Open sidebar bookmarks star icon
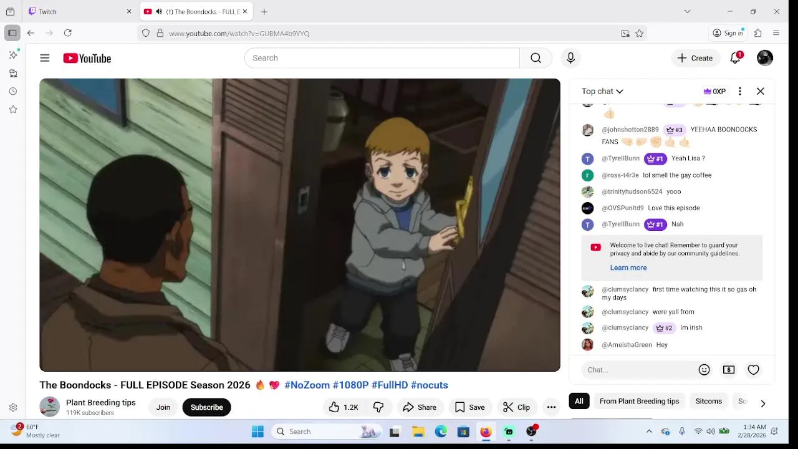Viewport: 798px width, 449px height. (x=13, y=109)
